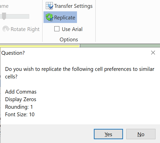Click the Use Arial label text
Viewport: 160px width, 143px height.
pyautogui.click(x=72, y=29)
